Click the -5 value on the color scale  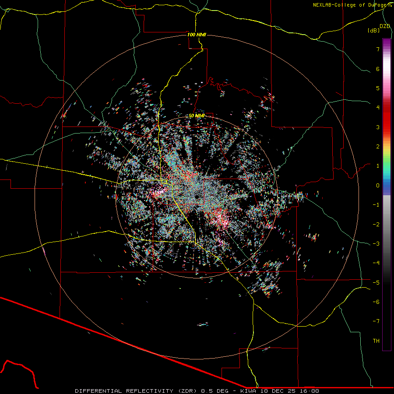pos(376,283)
